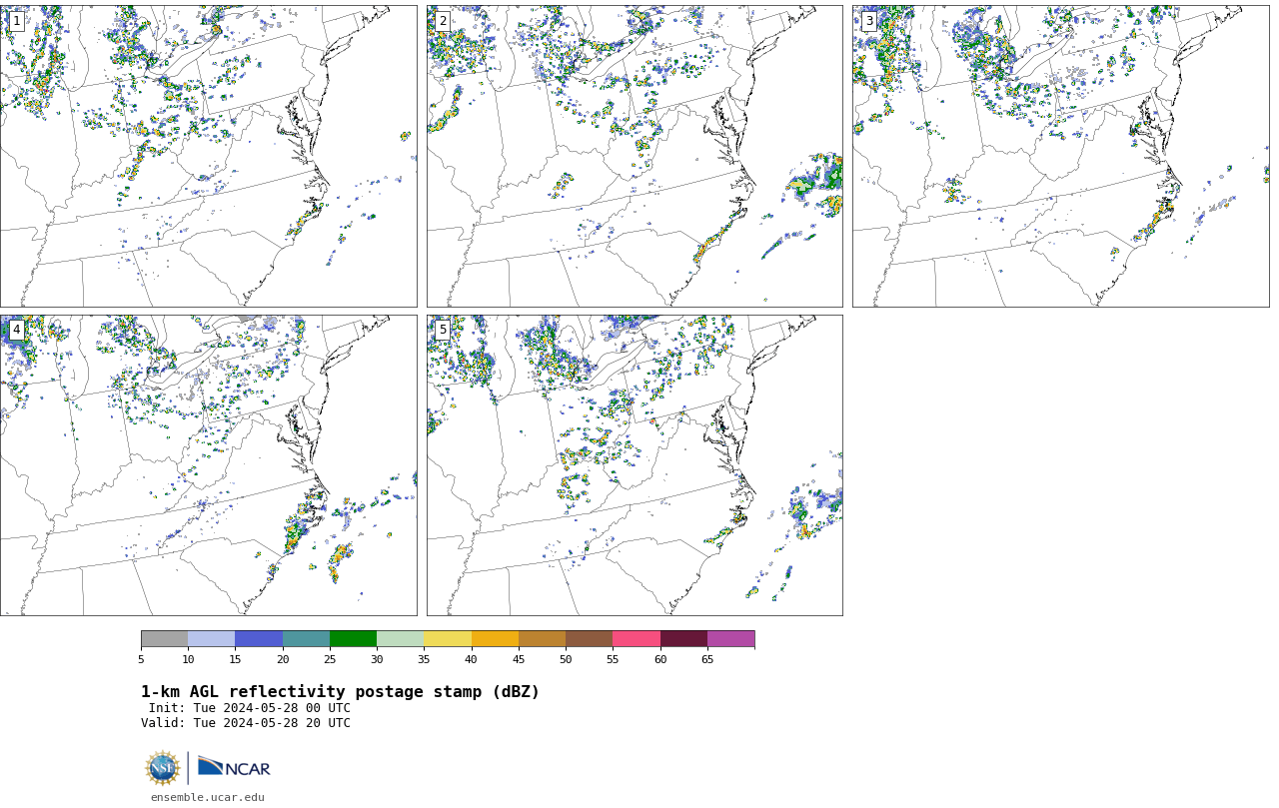Click the colorbar tick label 65

pyautogui.click(x=707, y=659)
